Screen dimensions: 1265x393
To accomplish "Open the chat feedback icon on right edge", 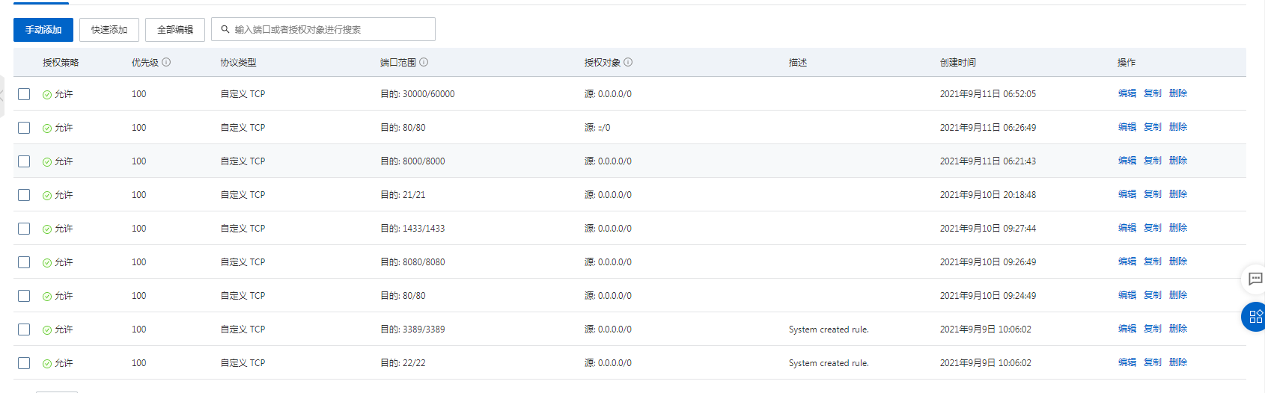I will [1255, 279].
